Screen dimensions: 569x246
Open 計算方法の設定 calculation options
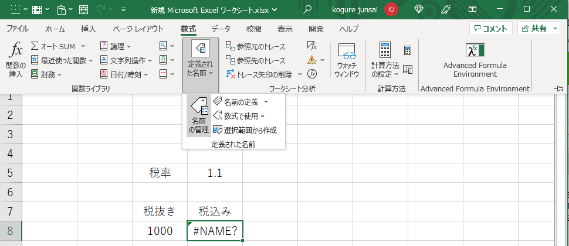tap(385, 60)
